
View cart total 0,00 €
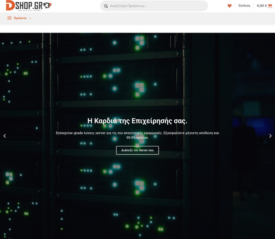262,6
